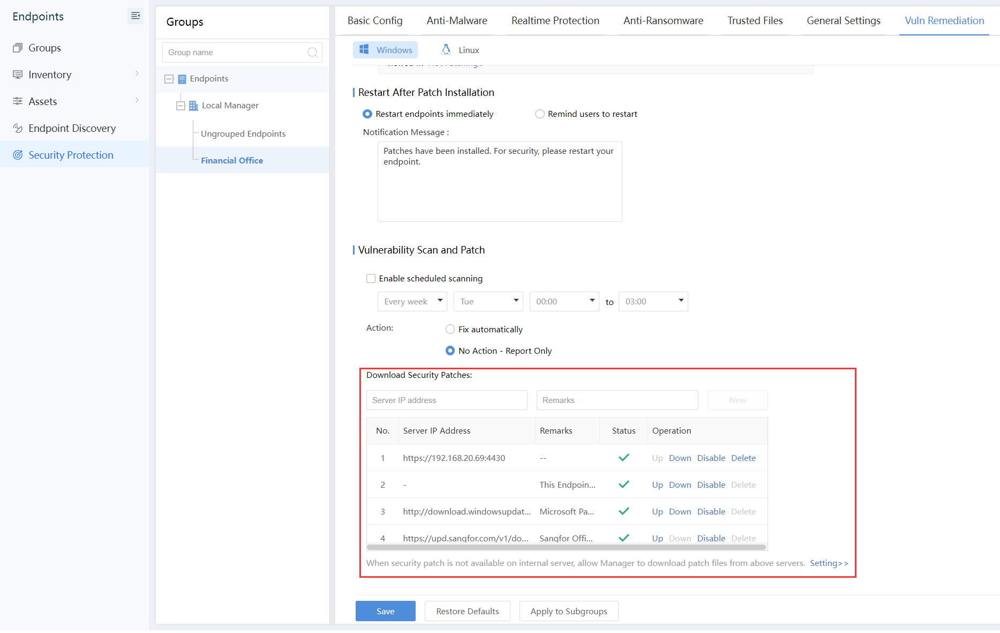Click the Server IP address input field
The width and height of the screenshot is (1000, 633).
point(447,400)
